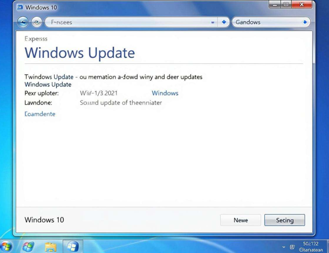Open the address bar history dropdown
This screenshot has height=253, width=329.
(213, 22)
